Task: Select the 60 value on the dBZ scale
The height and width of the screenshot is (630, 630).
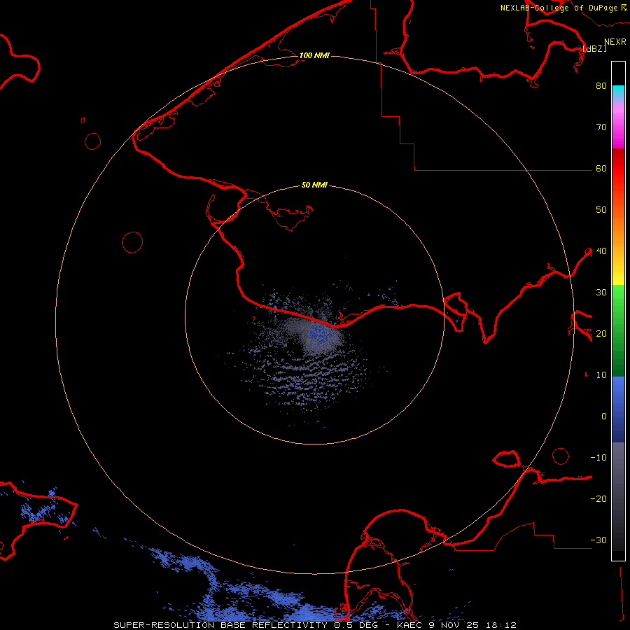Action: [601, 168]
